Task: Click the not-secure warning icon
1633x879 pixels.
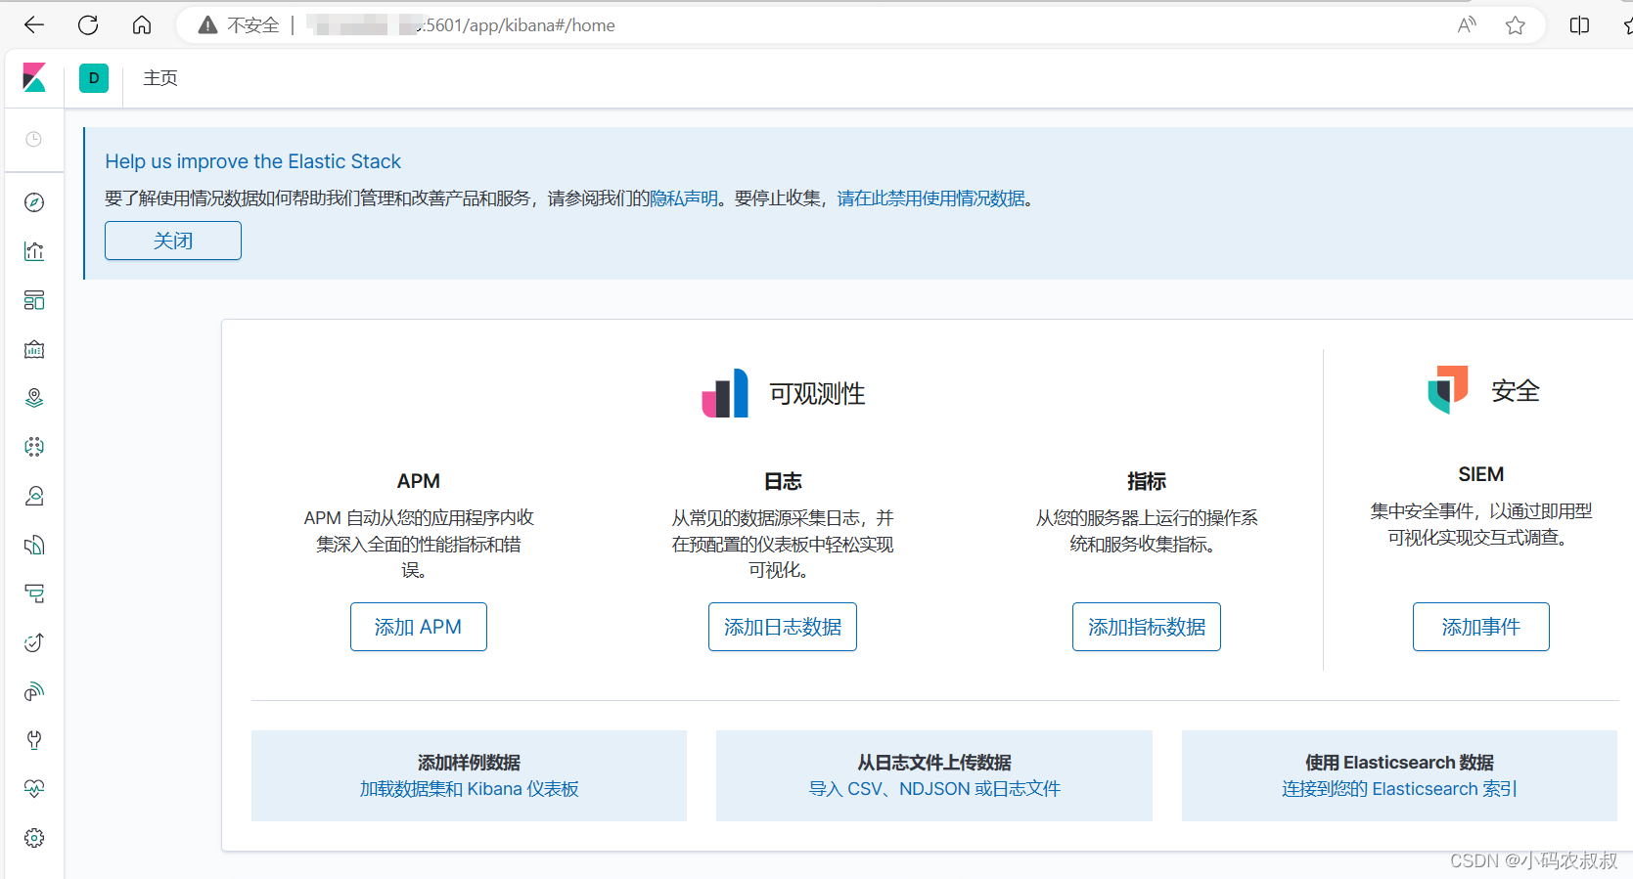Action: point(207,25)
